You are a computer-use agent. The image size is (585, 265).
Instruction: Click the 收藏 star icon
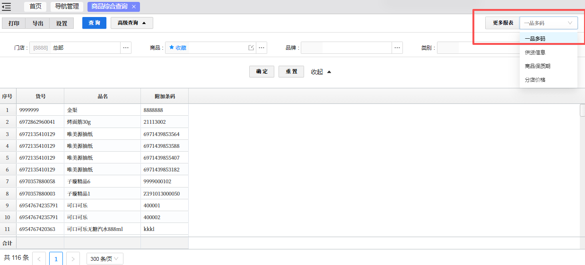click(172, 48)
